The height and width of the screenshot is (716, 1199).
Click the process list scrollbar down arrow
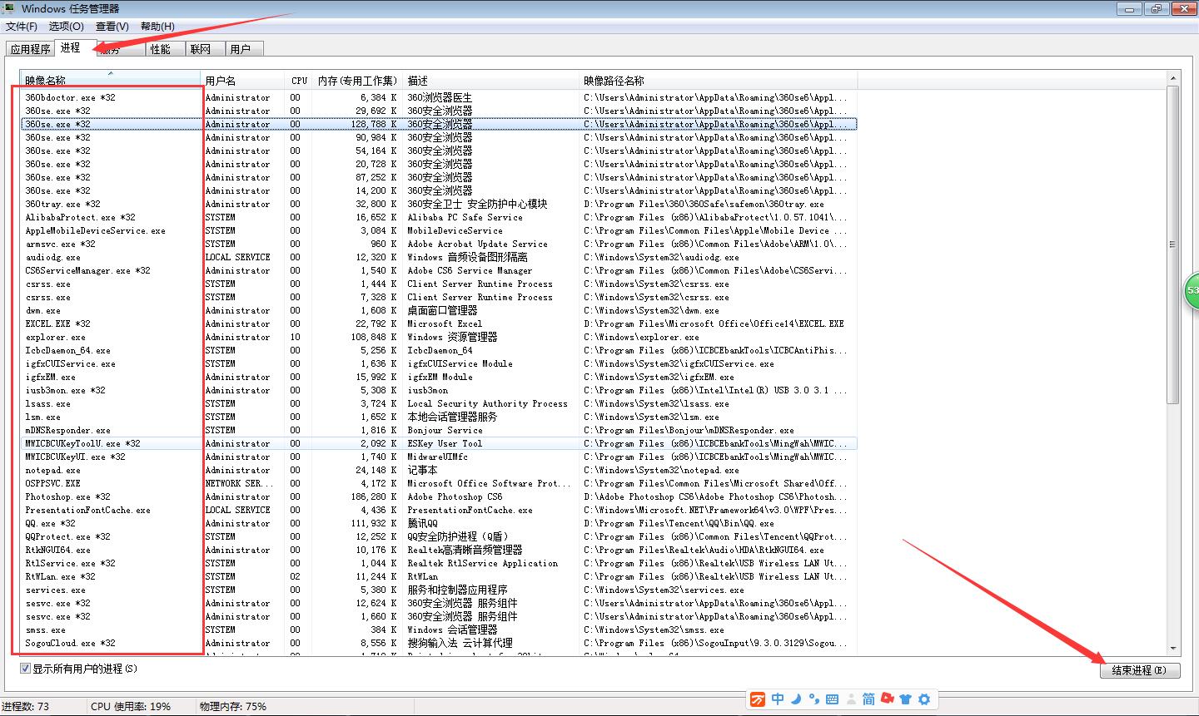click(1173, 648)
